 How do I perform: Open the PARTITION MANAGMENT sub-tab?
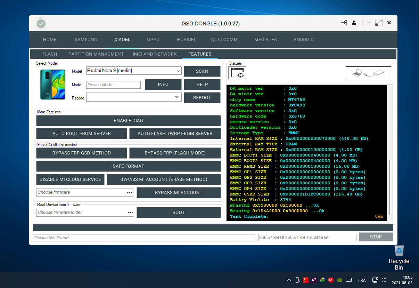(x=96, y=54)
